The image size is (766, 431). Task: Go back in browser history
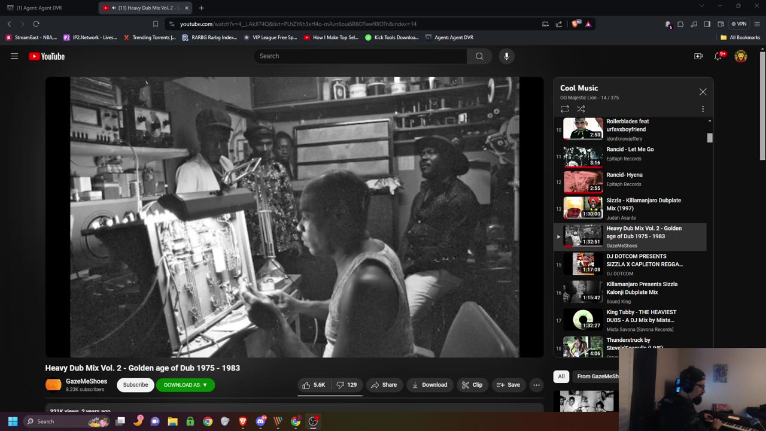9,24
